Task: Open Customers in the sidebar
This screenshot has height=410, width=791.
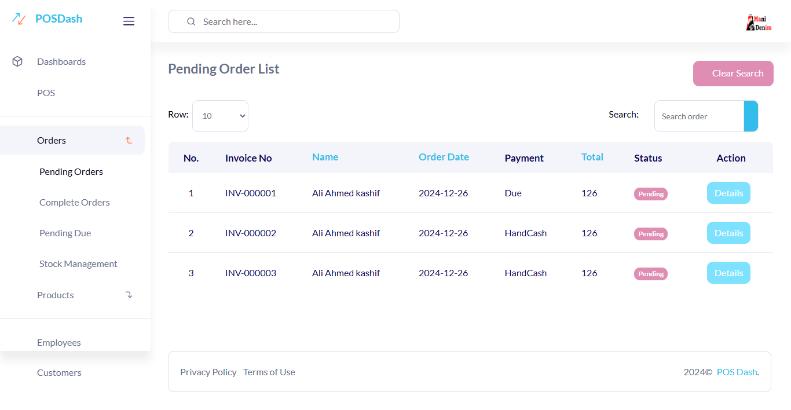Action: tap(59, 372)
